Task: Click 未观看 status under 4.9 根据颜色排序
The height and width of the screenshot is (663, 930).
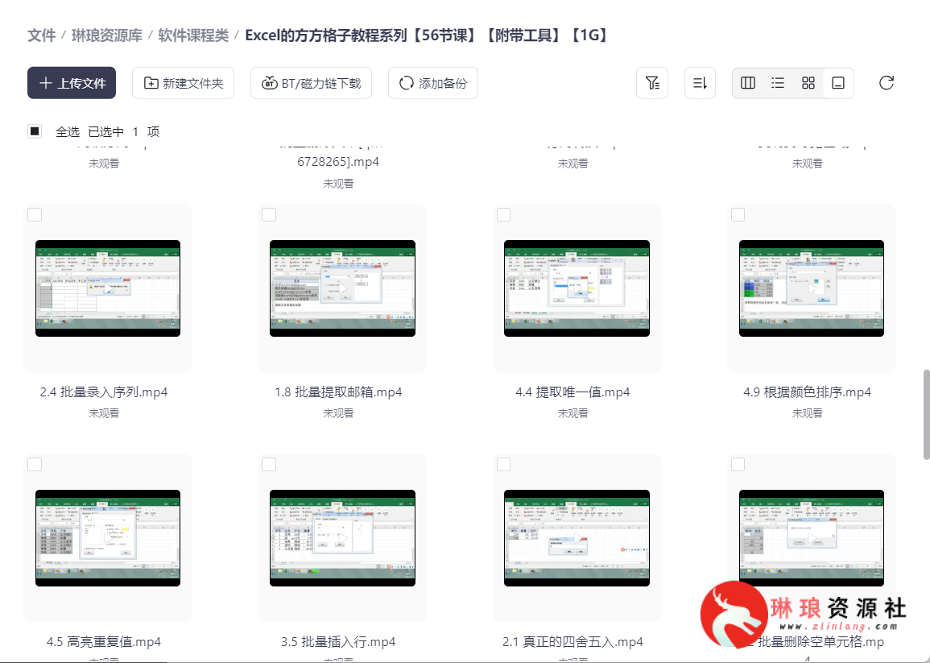Action: 808,413
